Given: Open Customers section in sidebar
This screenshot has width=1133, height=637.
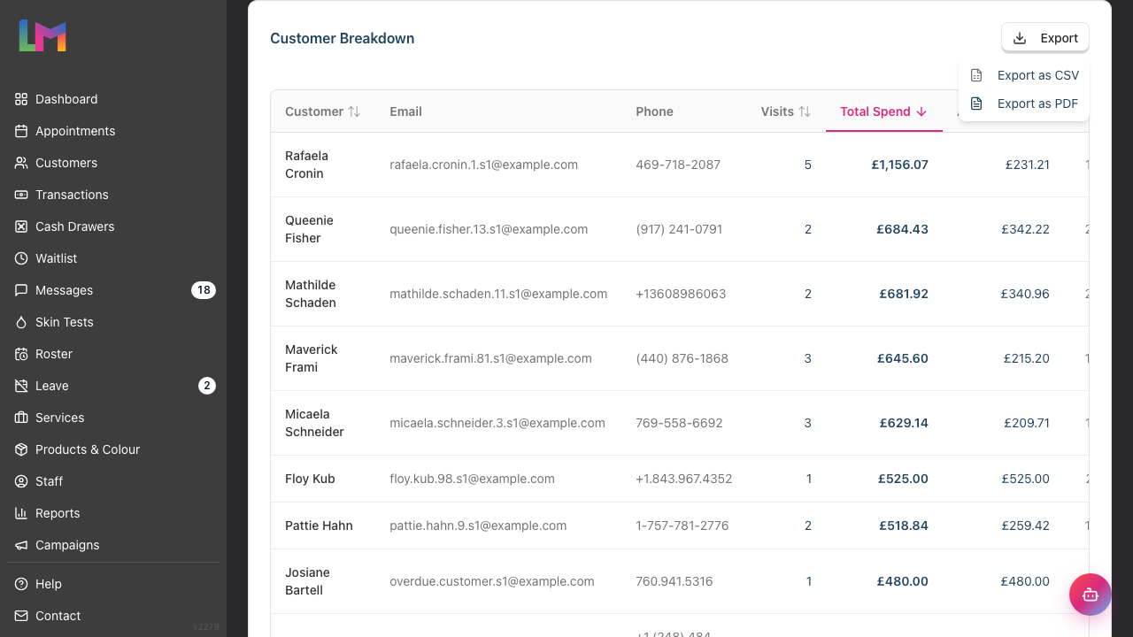Looking at the screenshot, I should pyautogui.click(x=113, y=163).
